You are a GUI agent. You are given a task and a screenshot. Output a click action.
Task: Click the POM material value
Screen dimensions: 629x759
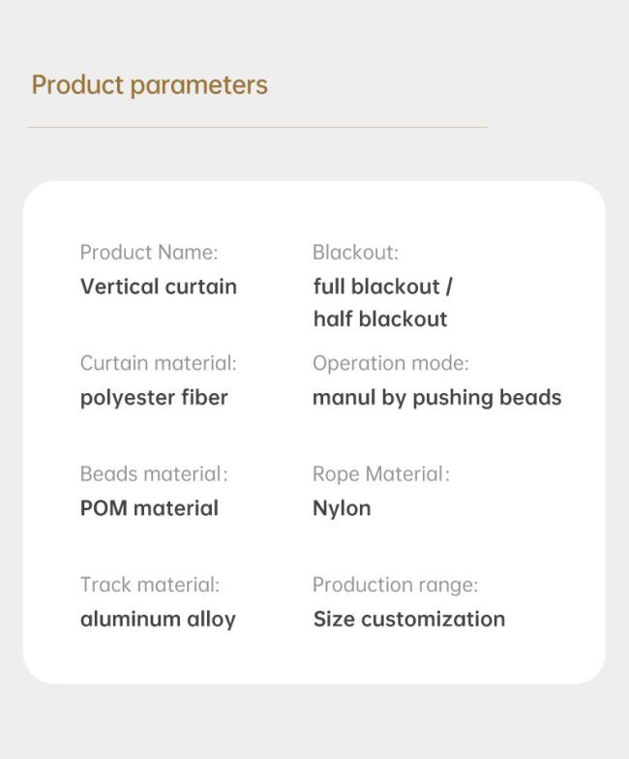[x=149, y=508]
